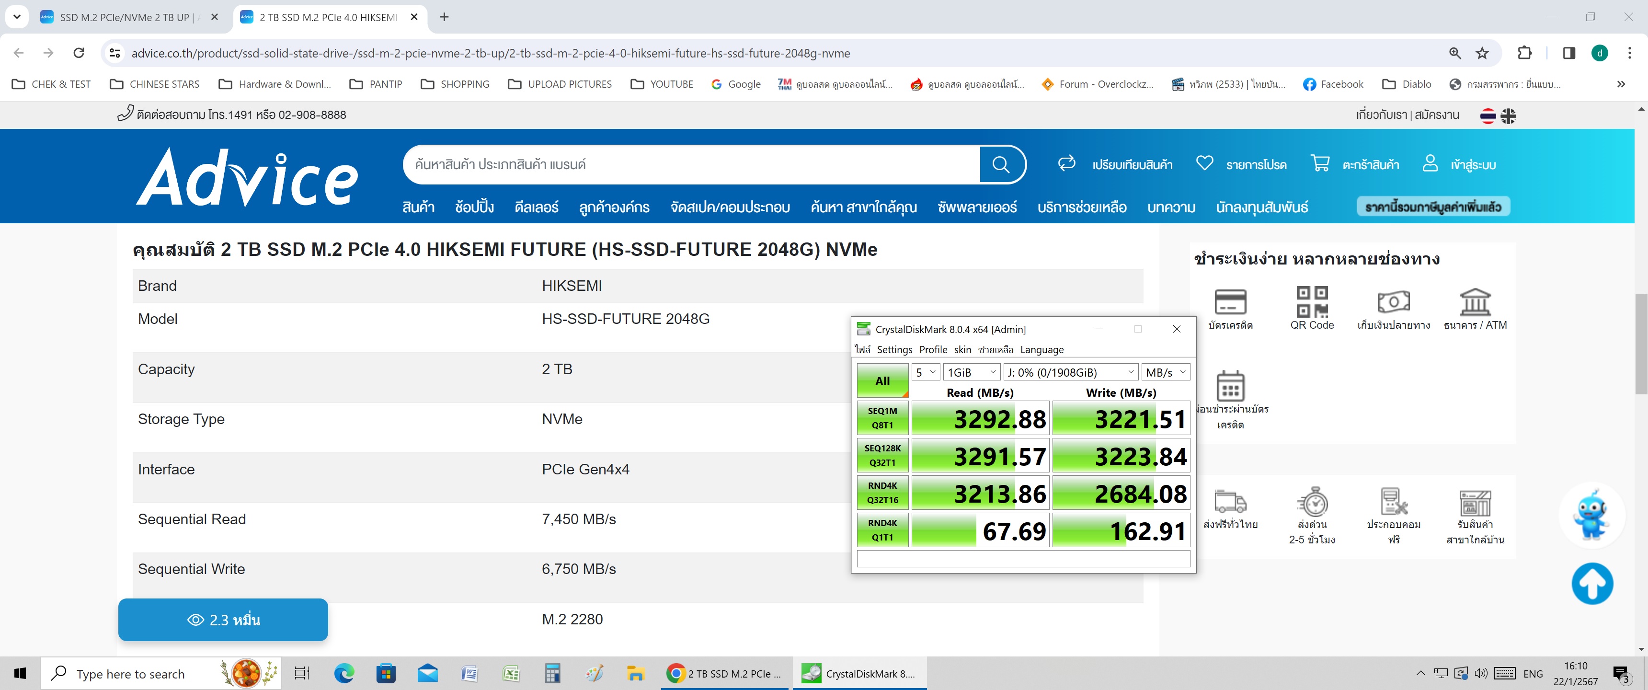Run the RND4K Q1T1 test
Image resolution: width=1648 pixels, height=690 pixels.
click(882, 530)
